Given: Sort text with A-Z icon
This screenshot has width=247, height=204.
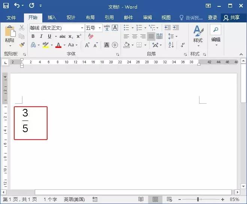Looking at the screenshot, I should click(x=171, y=45).
